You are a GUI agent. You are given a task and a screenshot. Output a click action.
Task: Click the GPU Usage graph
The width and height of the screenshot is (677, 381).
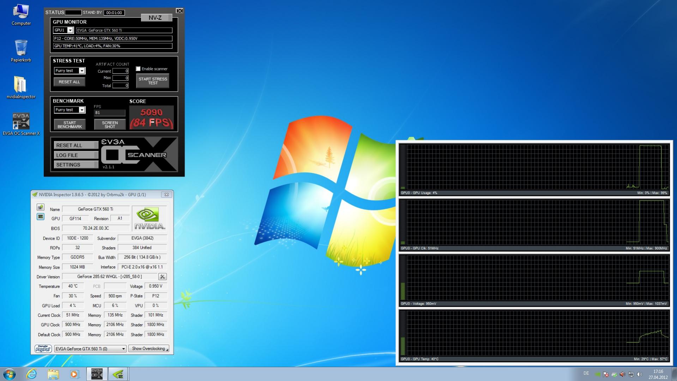coord(534,169)
